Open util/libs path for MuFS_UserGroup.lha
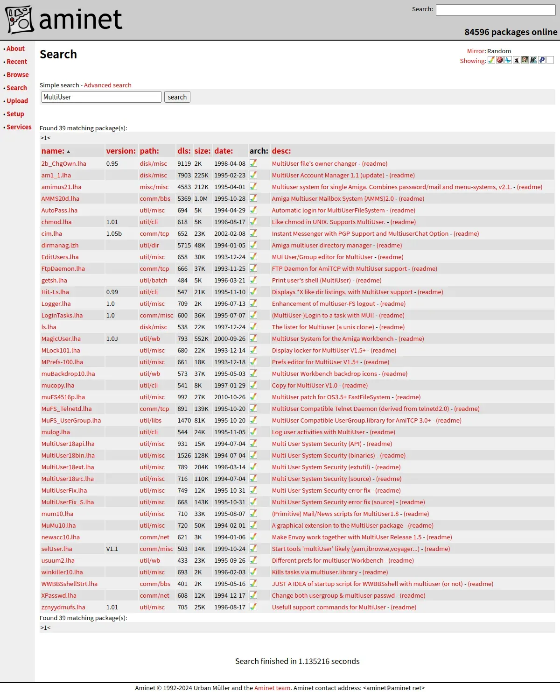 click(x=151, y=420)
